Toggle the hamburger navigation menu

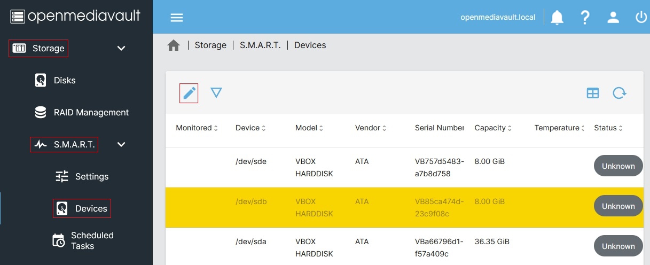(x=177, y=17)
